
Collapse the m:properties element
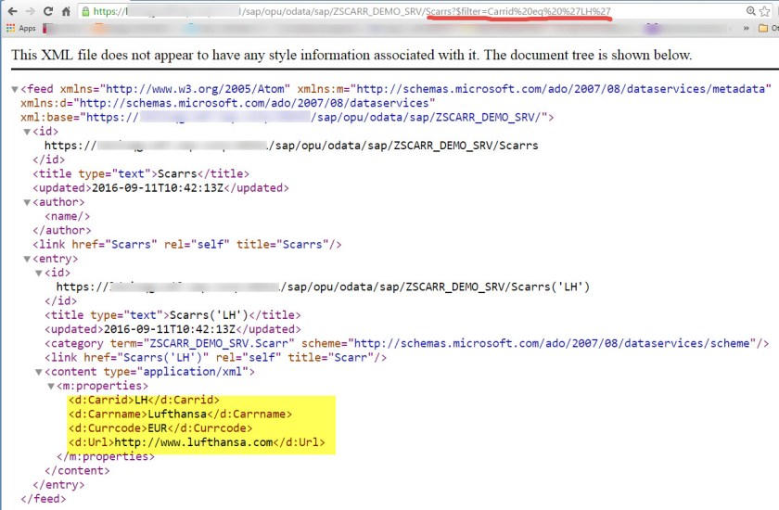pyautogui.click(x=51, y=387)
